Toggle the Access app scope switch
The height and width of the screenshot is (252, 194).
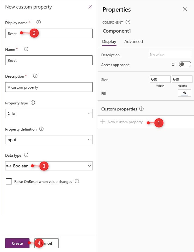point(185,64)
